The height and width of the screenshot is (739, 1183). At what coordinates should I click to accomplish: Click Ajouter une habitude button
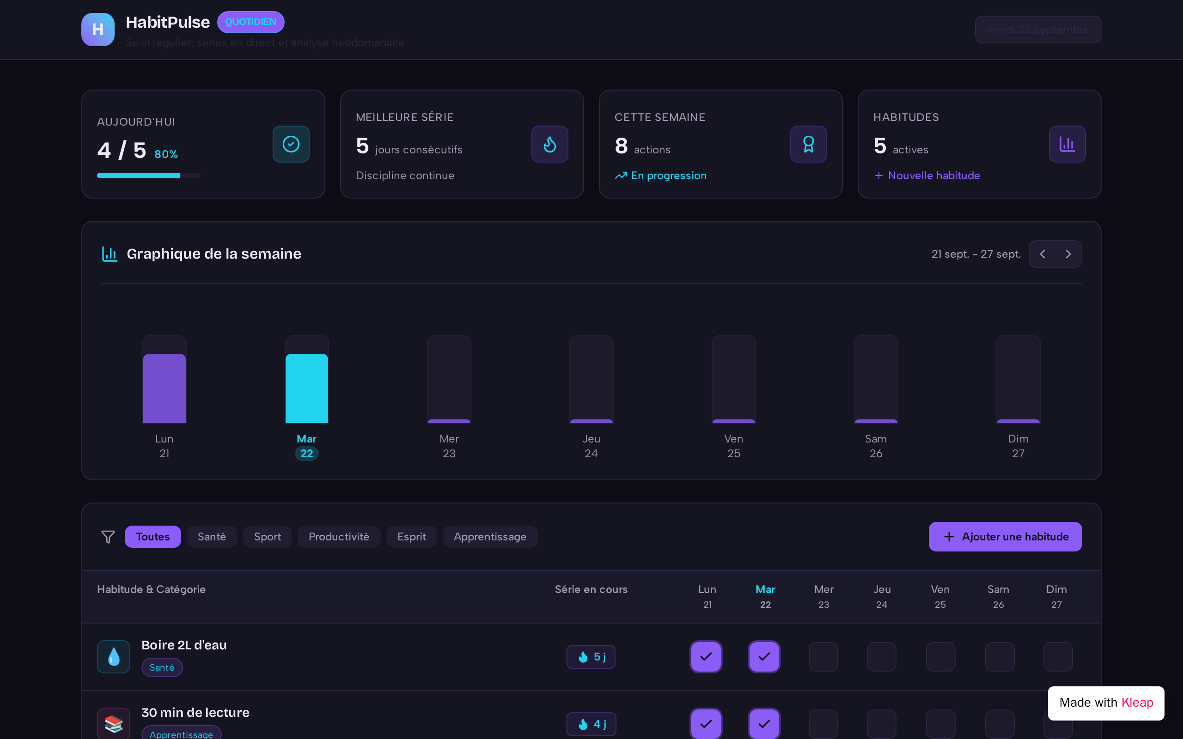click(x=1005, y=537)
